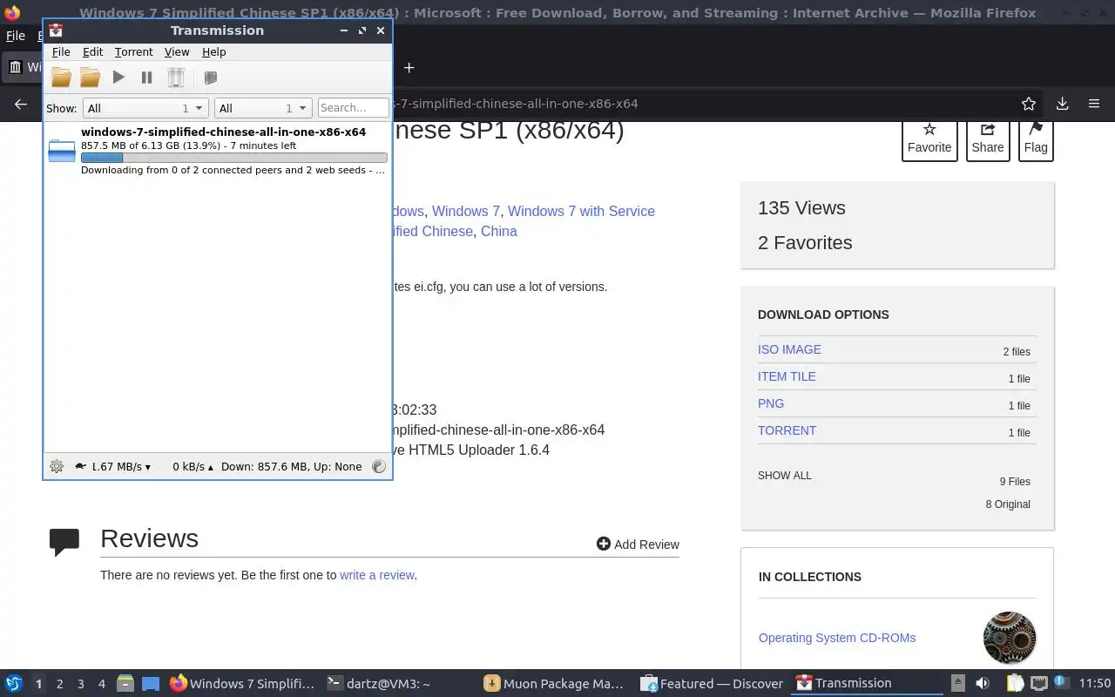The height and width of the screenshot is (697, 1115).
Task: Open torrent properties icon in Transmission toolbar
Action: [x=210, y=78]
